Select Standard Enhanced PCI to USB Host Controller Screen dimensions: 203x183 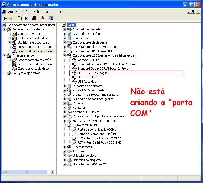108,64
